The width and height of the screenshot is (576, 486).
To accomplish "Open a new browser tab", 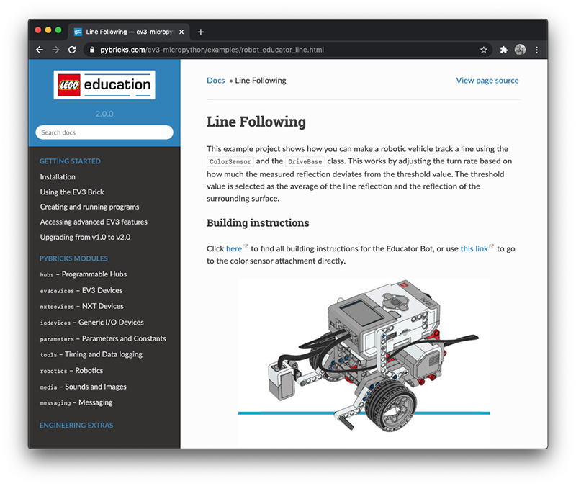I will click(x=200, y=31).
